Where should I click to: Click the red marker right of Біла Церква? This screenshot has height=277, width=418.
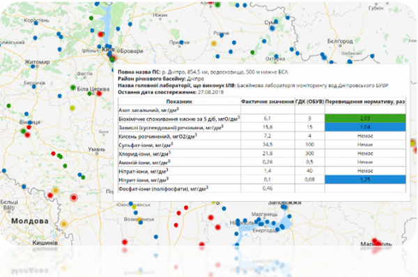point(99,93)
